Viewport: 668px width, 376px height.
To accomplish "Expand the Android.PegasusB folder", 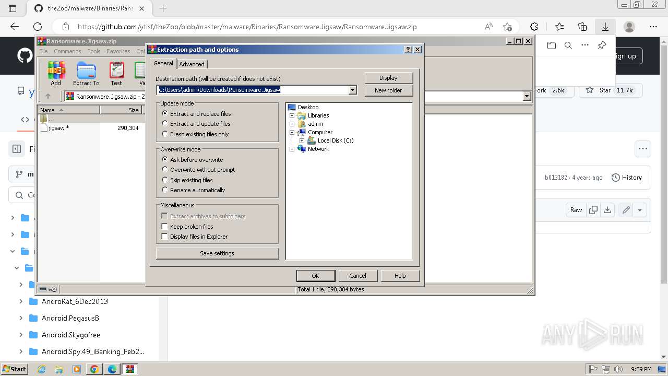I will 21,318.
